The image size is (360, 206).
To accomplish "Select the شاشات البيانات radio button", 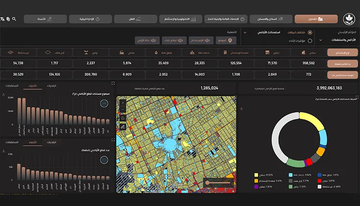I will click(x=310, y=33).
